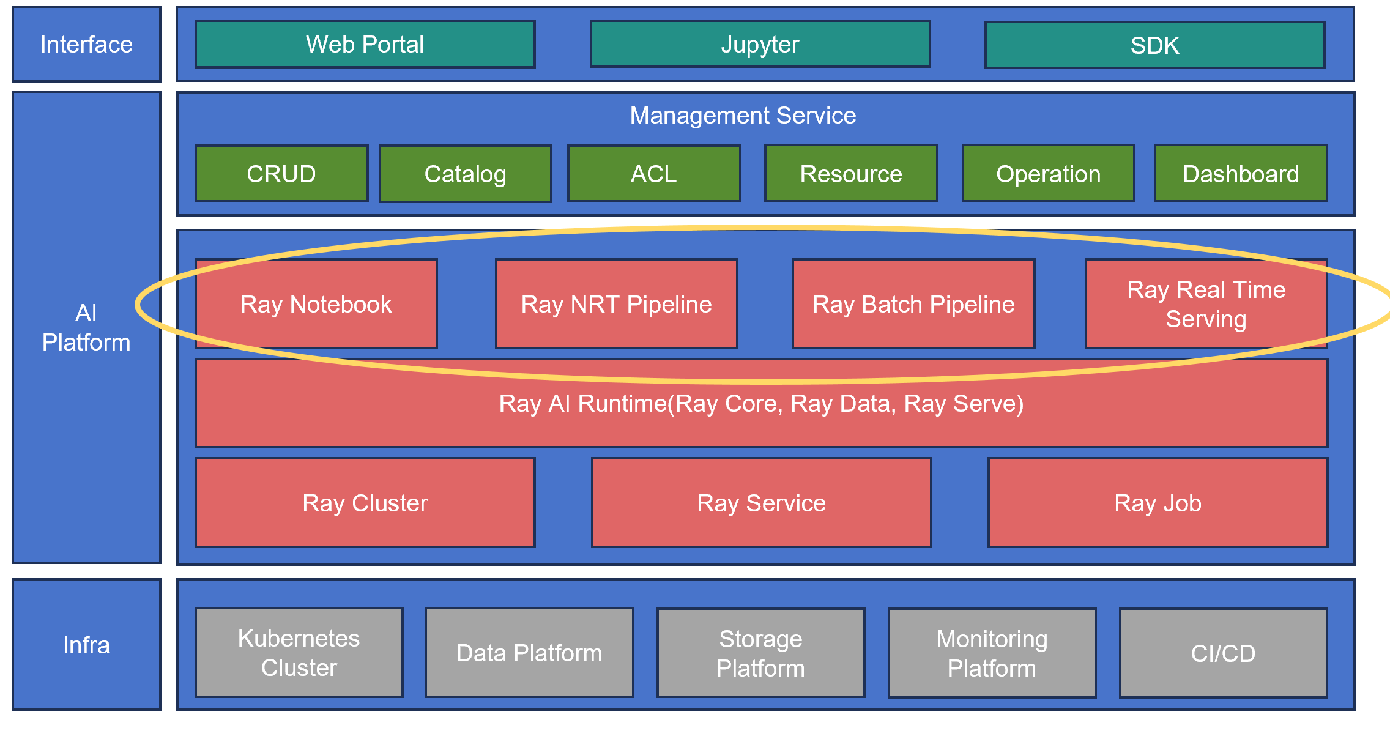Screen dimensions: 1390x750
Task: Click the Ray Service block
Action: click(761, 503)
